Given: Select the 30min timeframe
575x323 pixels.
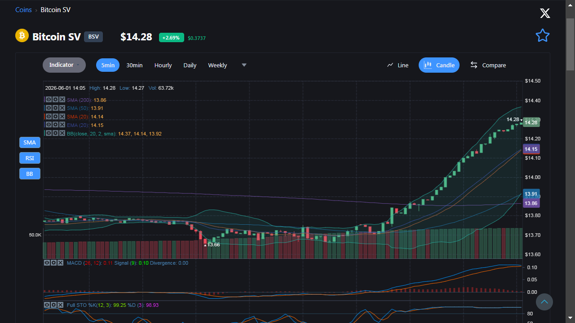Looking at the screenshot, I should 134,65.
